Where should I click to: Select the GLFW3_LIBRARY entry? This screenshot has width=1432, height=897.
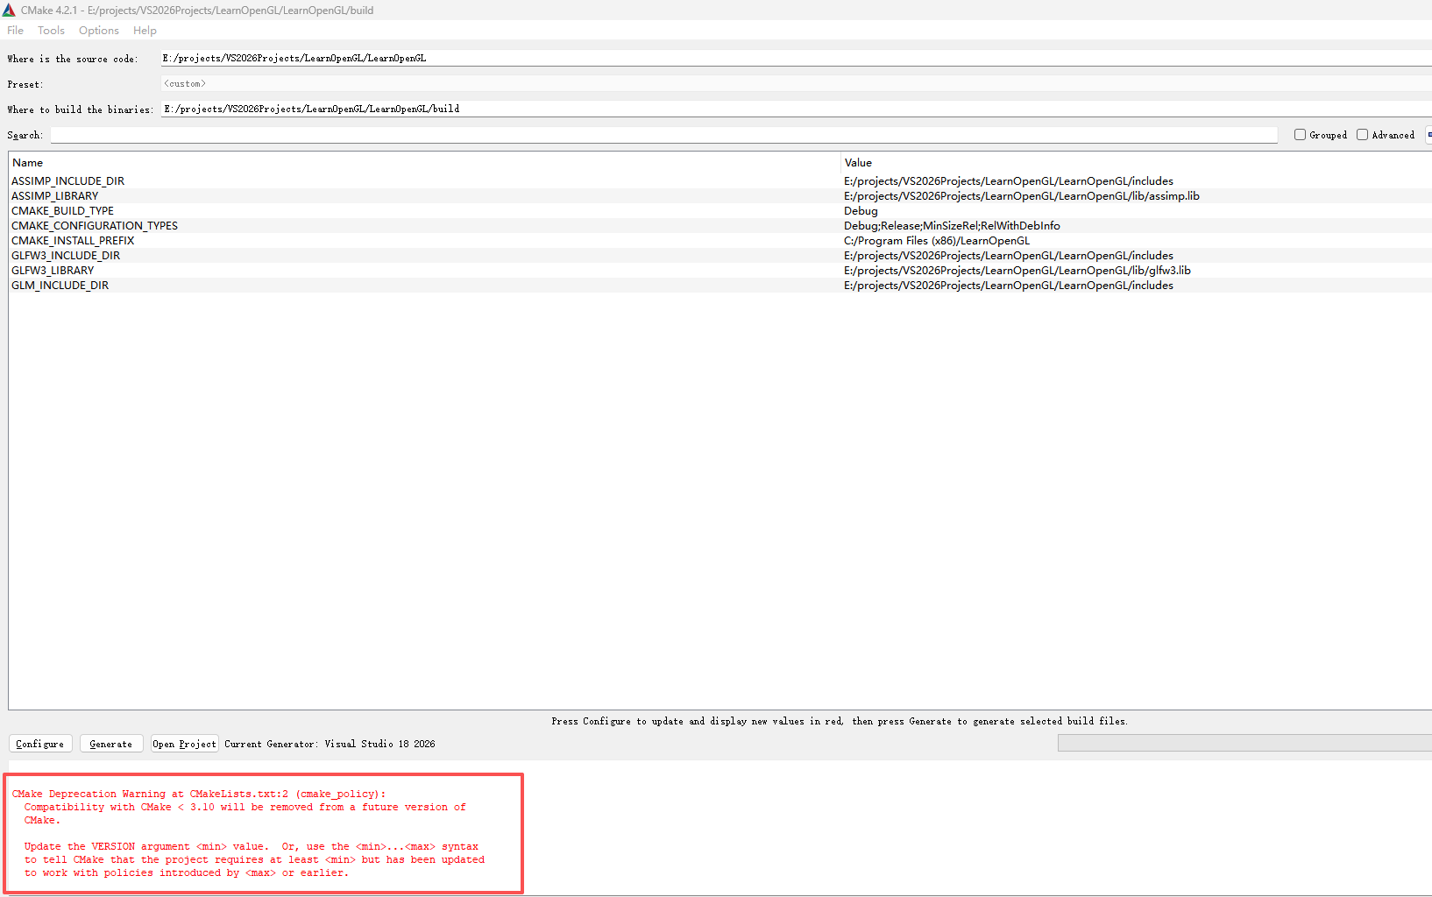53,271
